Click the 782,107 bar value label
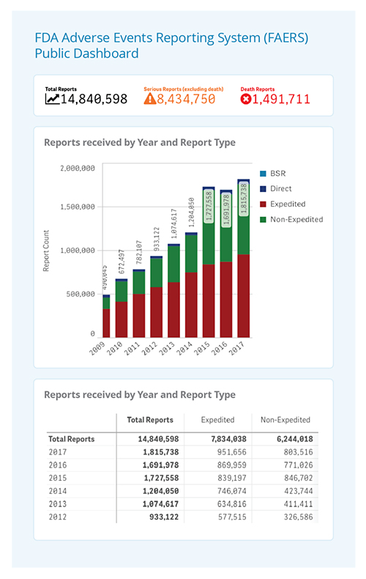The width and height of the screenshot is (366, 579). pyautogui.click(x=139, y=252)
